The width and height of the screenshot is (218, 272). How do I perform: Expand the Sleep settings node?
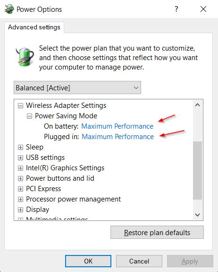pos(20,147)
